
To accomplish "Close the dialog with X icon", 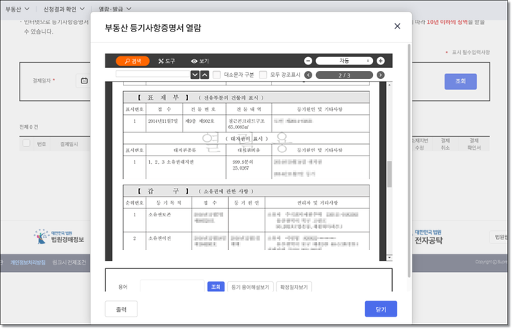I will [397, 26].
